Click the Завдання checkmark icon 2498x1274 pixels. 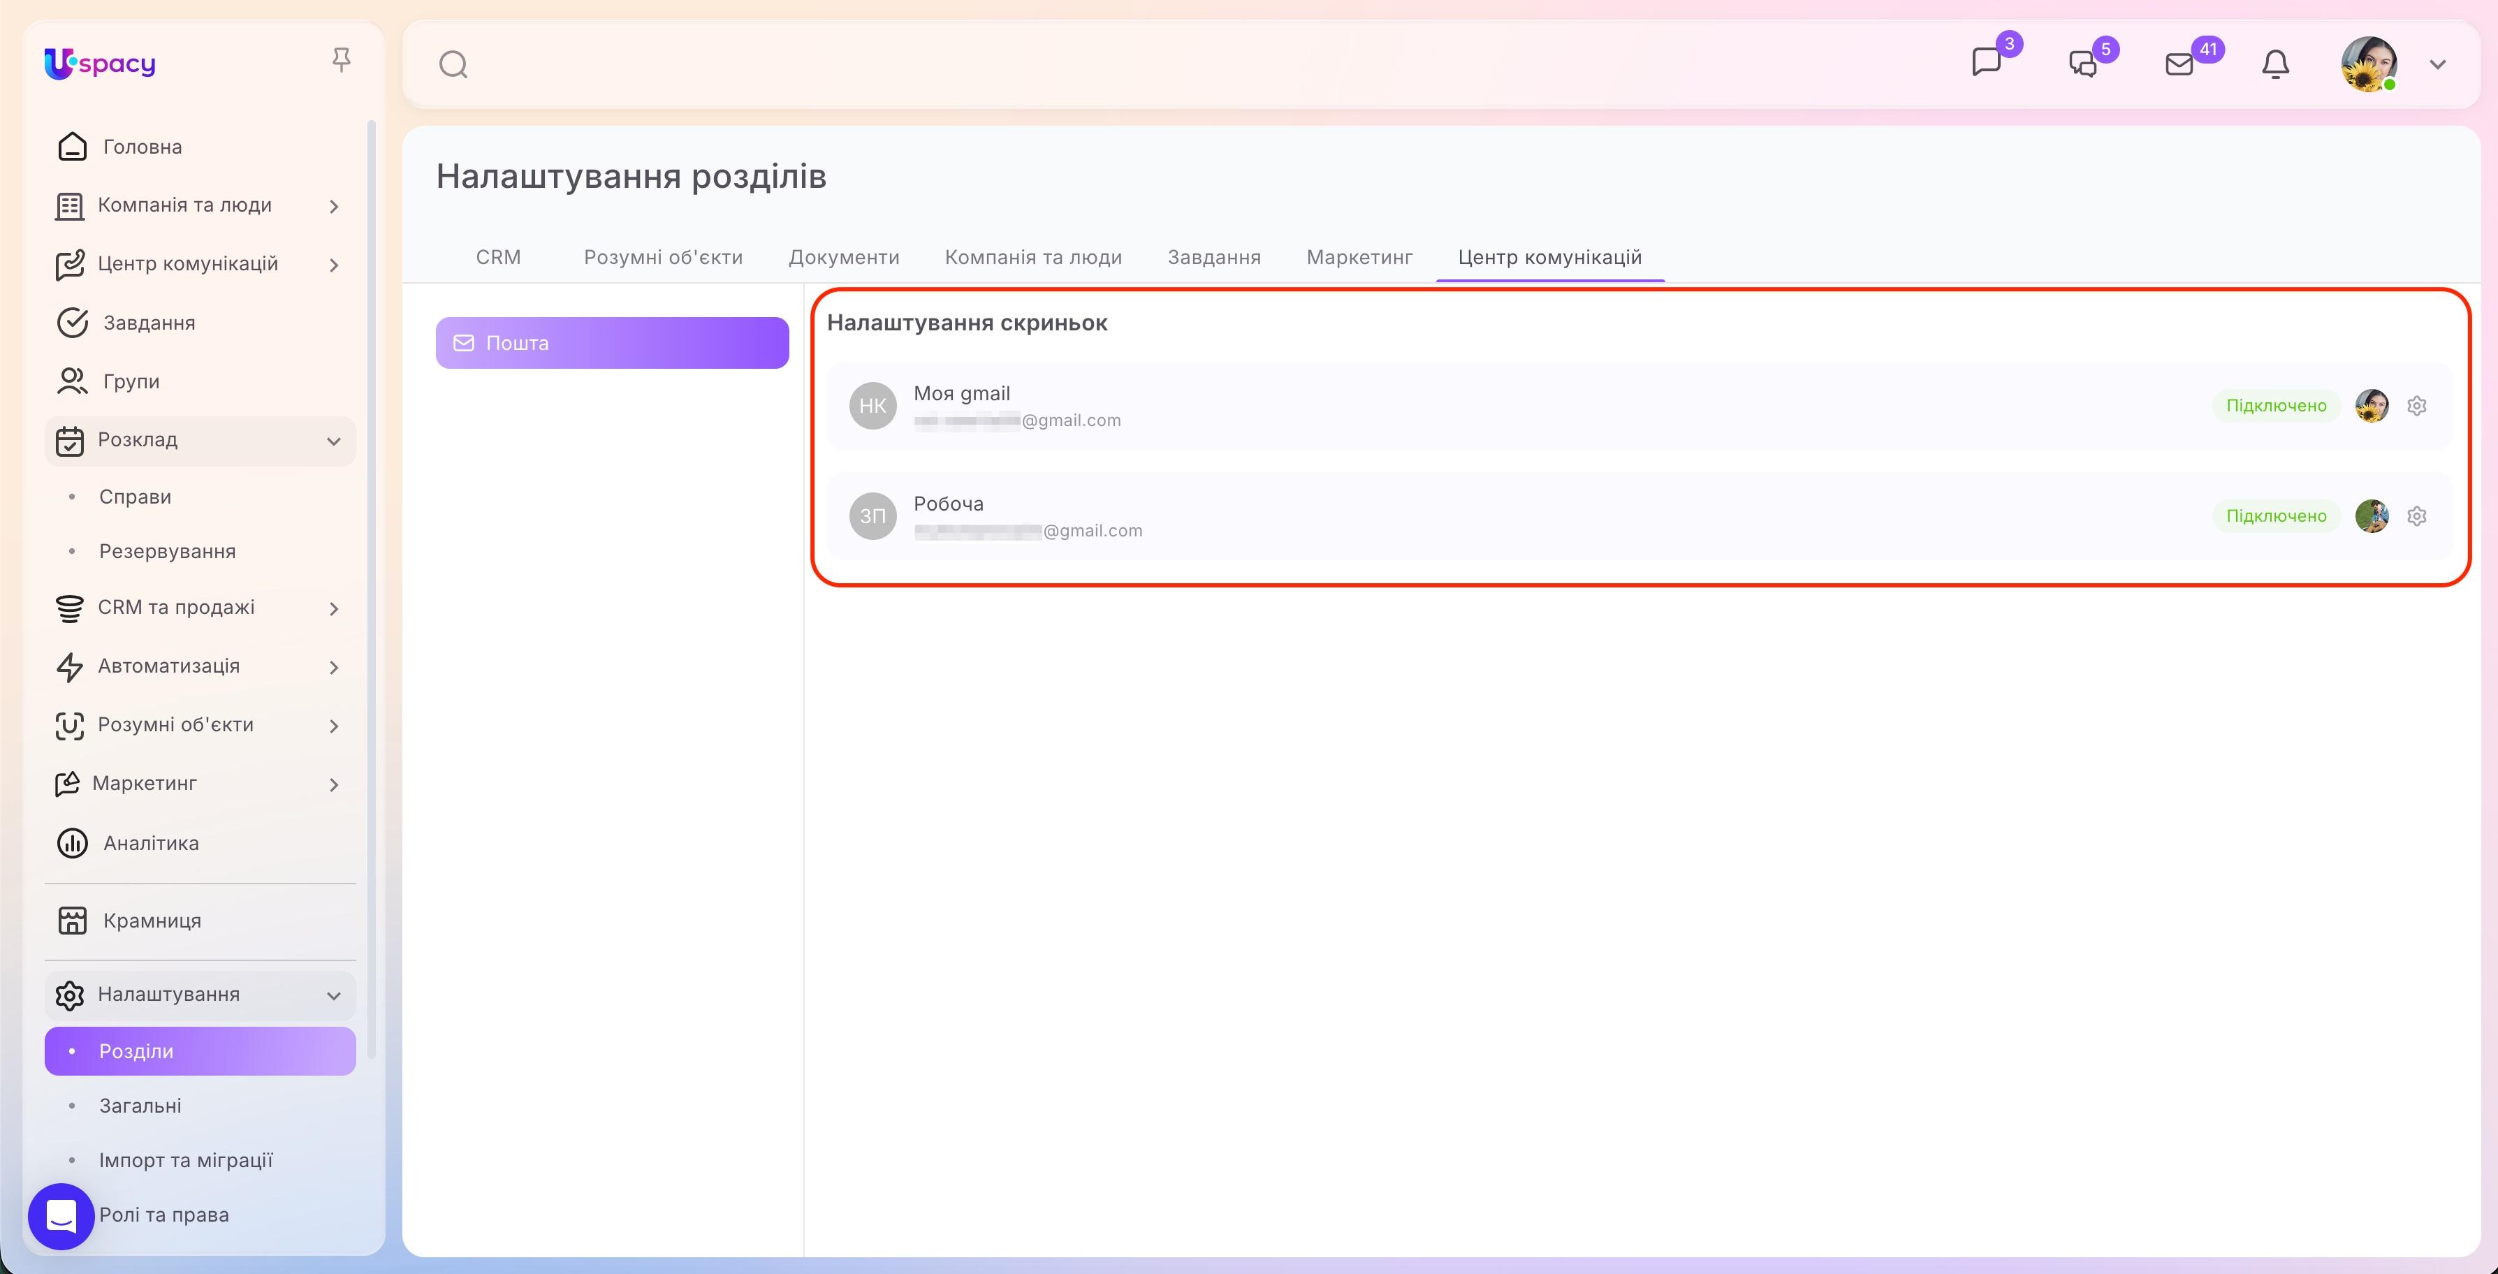[73, 323]
